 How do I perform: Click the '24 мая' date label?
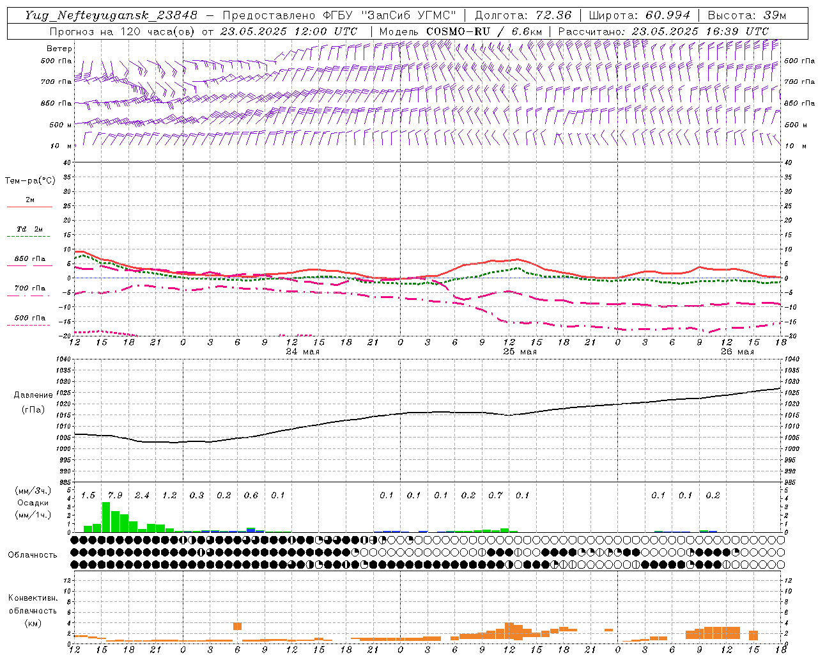click(x=302, y=352)
